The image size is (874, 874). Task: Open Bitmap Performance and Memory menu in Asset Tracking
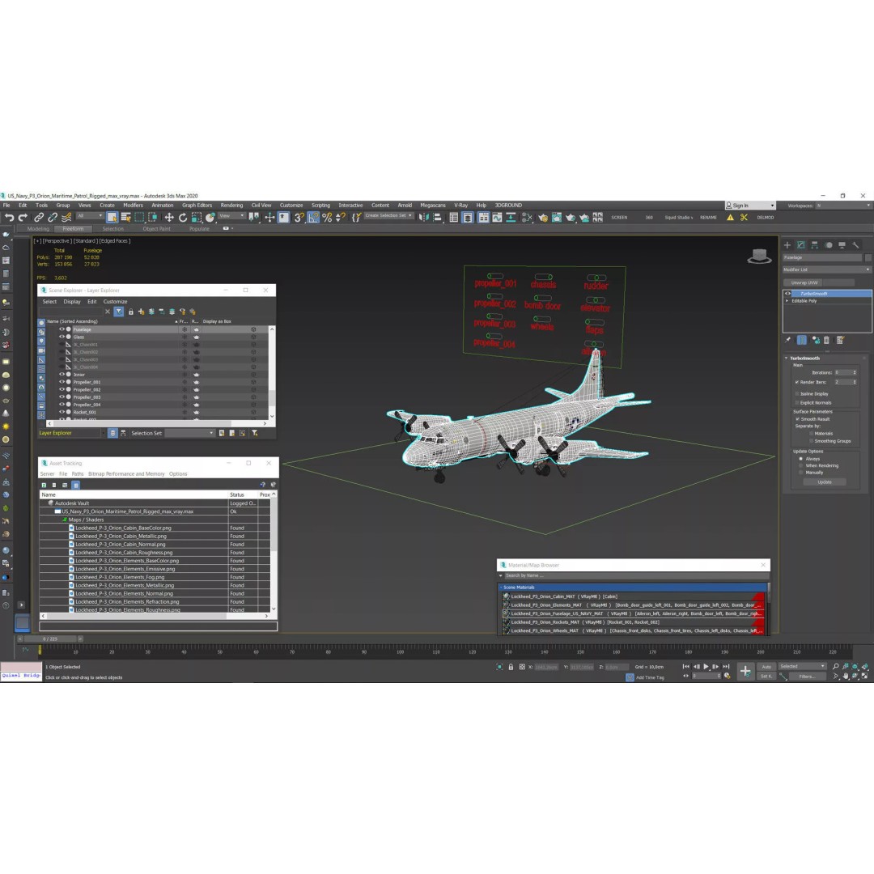point(126,473)
